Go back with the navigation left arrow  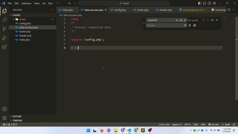70,3
